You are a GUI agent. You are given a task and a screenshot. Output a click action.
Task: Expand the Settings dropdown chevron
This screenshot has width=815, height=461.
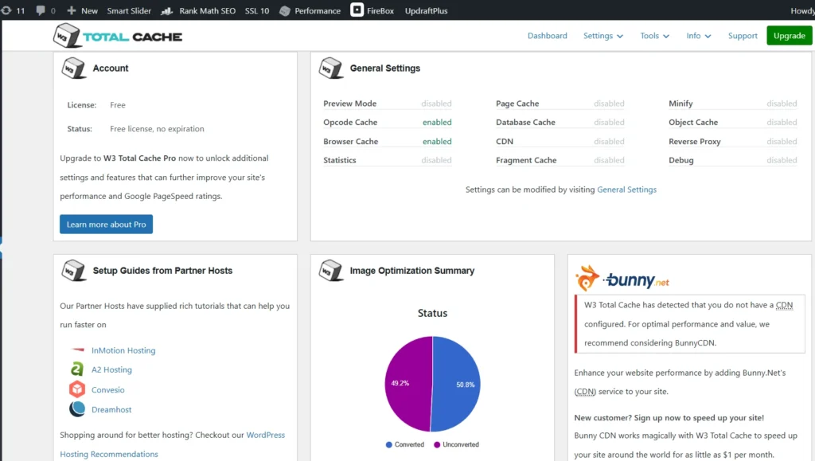(619, 37)
